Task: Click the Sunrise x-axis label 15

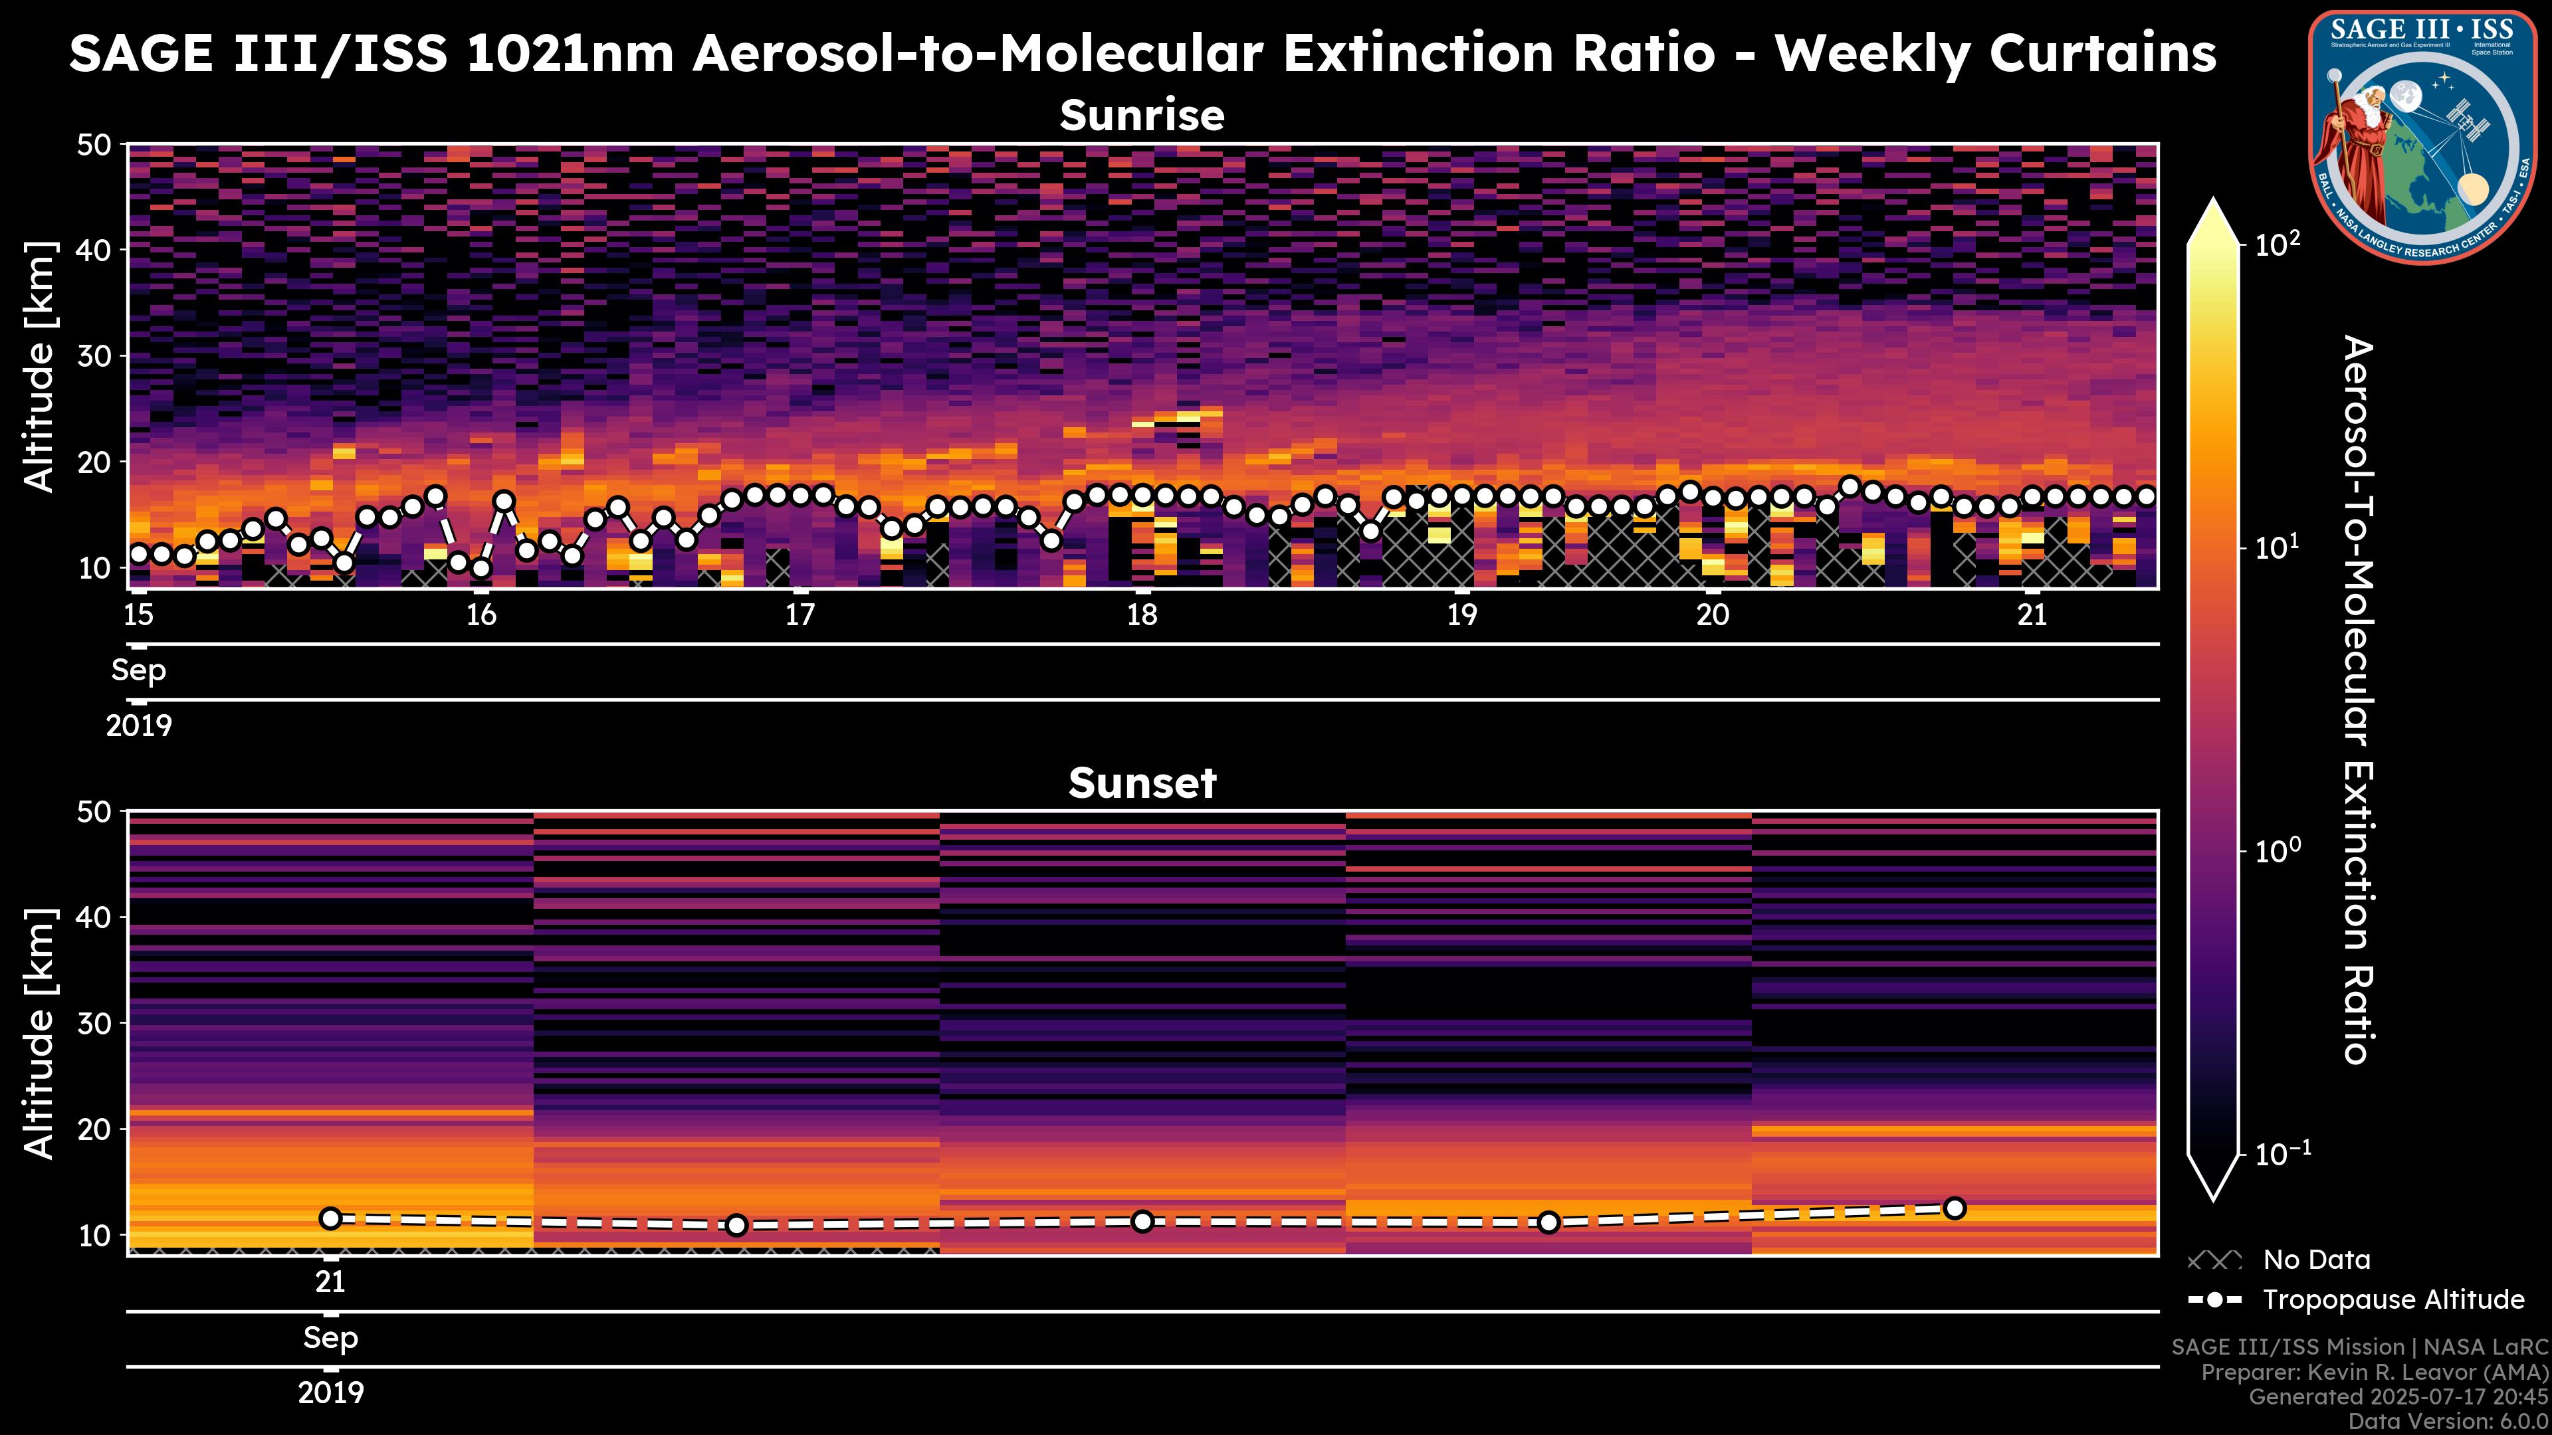Action: (x=139, y=615)
